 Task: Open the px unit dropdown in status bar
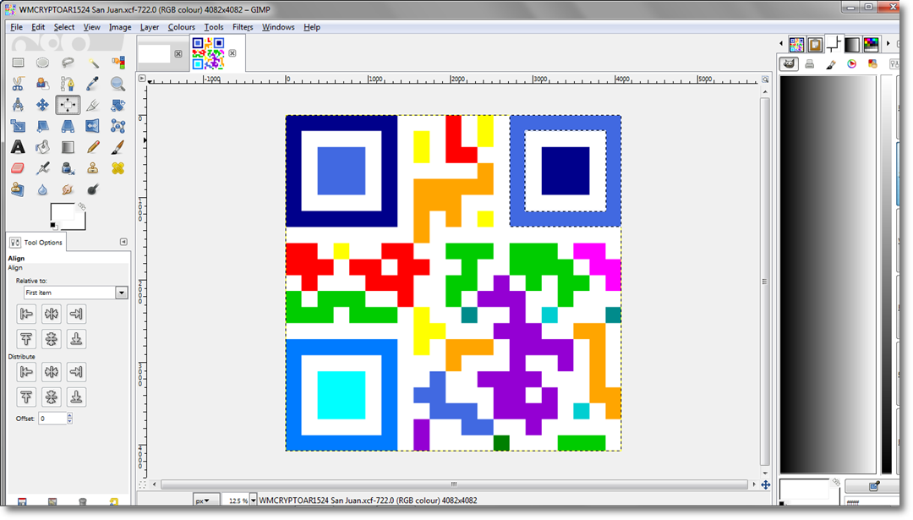pyautogui.click(x=206, y=501)
